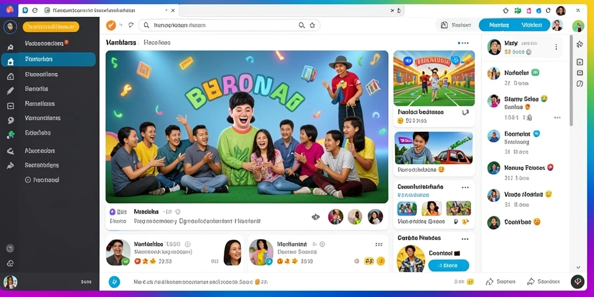Click the orange checkmark icon left of search bar
Viewport: 594px width, 297px height.
tap(111, 26)
